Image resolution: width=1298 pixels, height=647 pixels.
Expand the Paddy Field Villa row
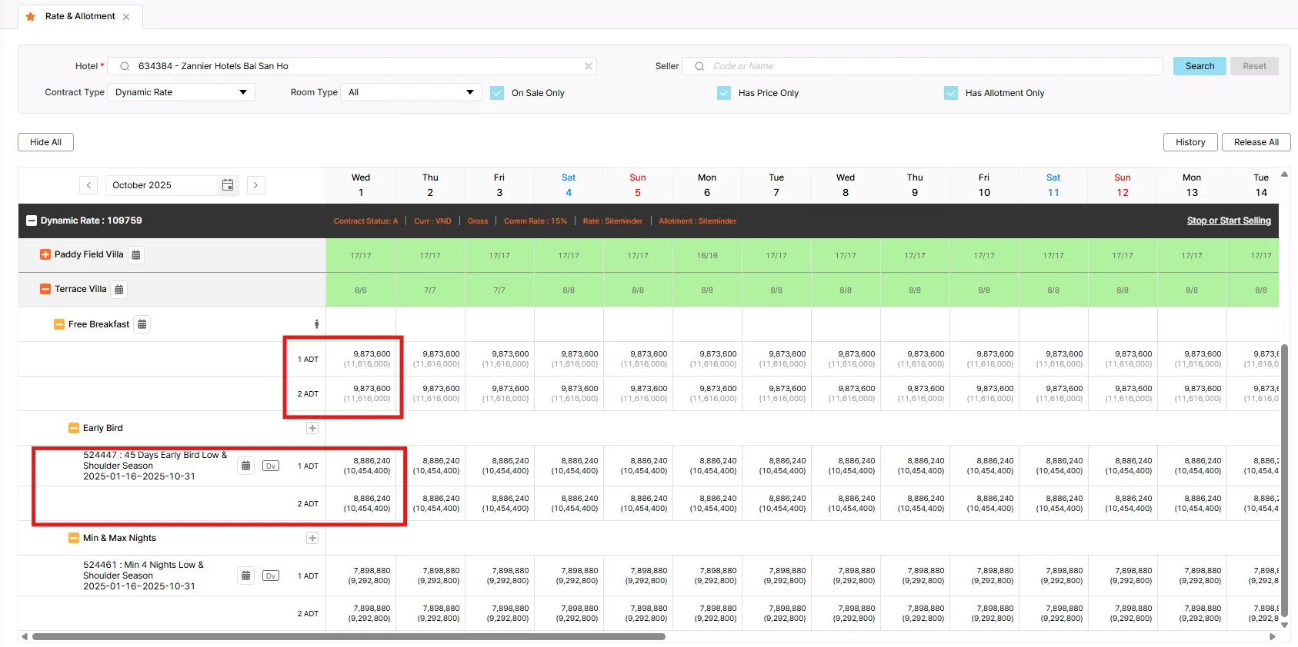click(45, 254)
